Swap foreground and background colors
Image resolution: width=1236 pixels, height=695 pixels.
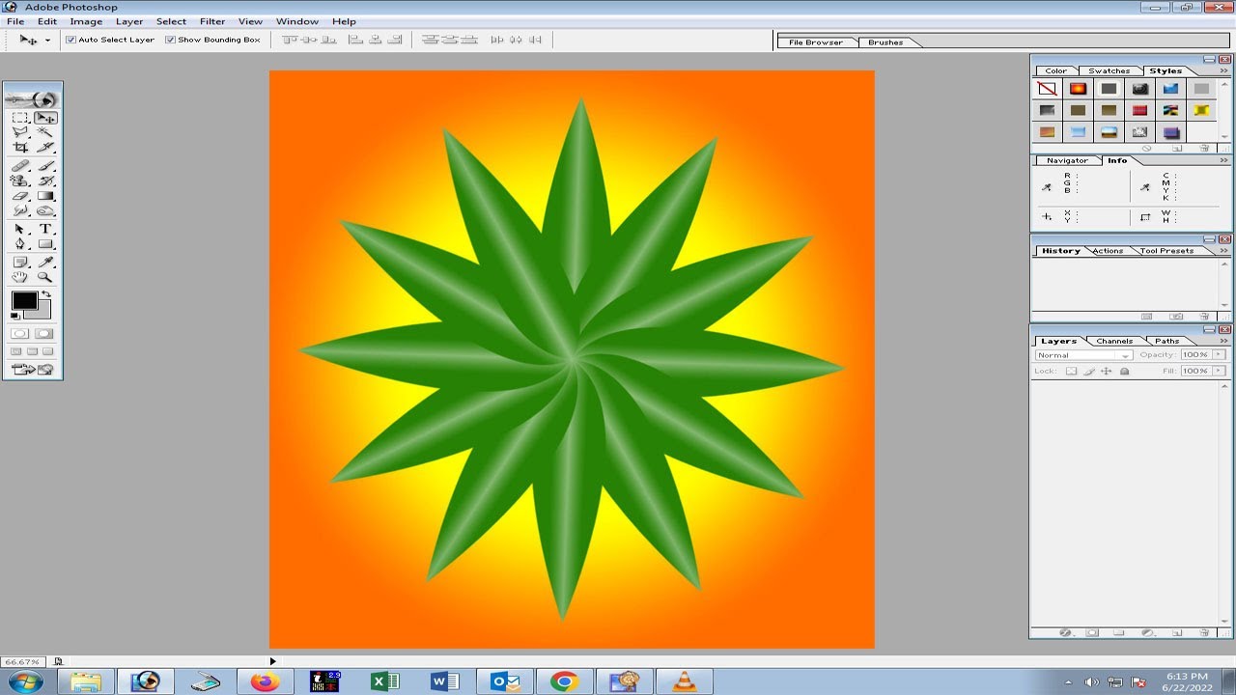pos(46,293)
